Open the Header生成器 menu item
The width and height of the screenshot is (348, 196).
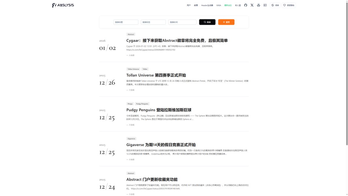(207, 5)
